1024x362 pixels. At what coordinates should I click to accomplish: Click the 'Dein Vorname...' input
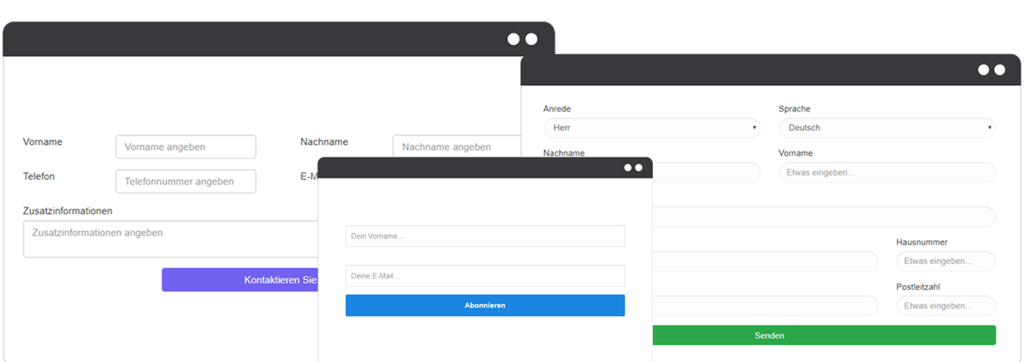(x=485, y=236)
